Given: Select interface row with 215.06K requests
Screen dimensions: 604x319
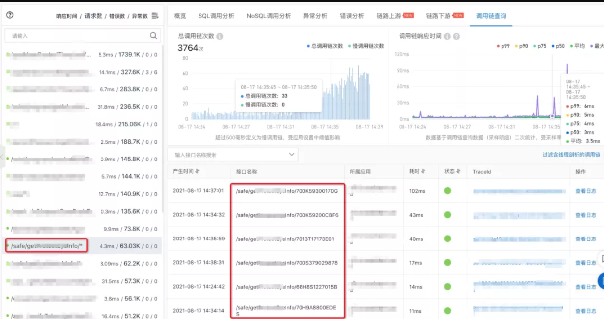Looking at the screenshot, I should coord(82,124).
